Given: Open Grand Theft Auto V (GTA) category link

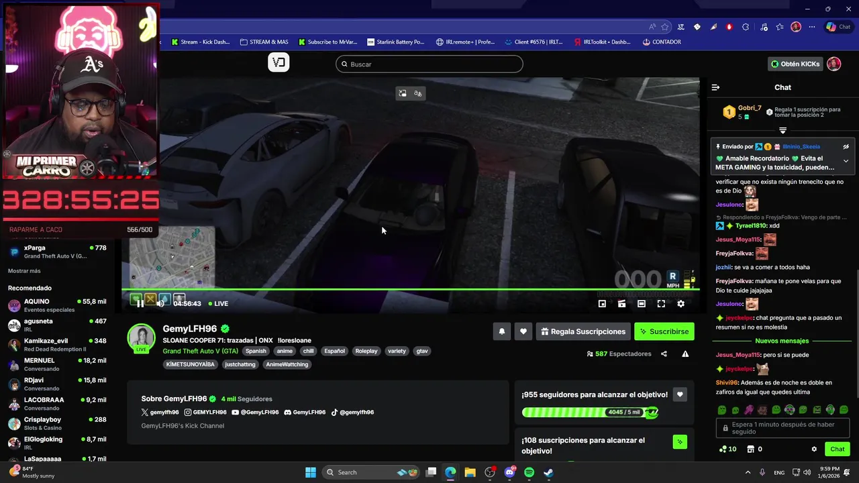Looking at the screenshot, I should (200, 351).
